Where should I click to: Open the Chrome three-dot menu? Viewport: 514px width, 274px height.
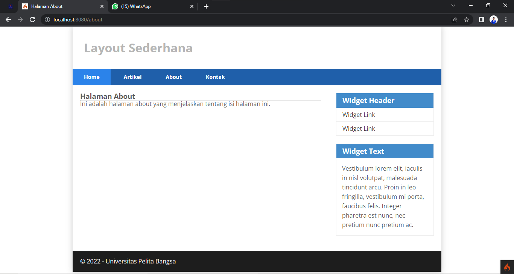(506, 20)
